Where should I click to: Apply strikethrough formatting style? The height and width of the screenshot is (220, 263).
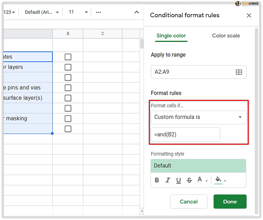pos(189,180)
